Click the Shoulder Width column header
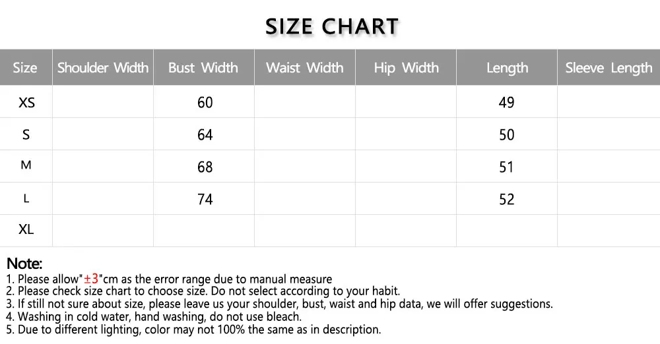Image resolution: width=660 pixels, height=344 pixels. pyautogui.click(x=103, y=68)
